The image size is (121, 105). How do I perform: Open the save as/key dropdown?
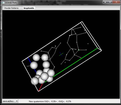click(10, 101)
